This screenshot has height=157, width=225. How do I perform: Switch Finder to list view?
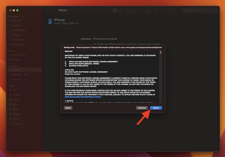tap(121, 11)
